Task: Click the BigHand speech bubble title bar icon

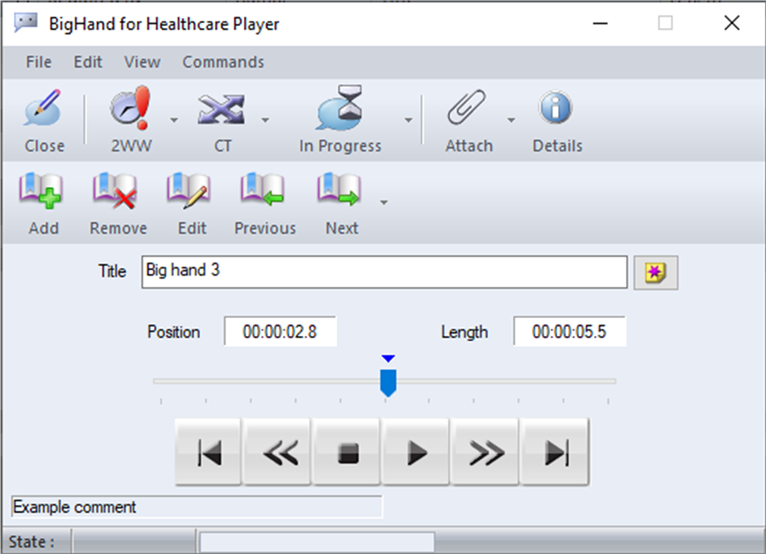Action: pyautogui.click(x=26, y=22)
